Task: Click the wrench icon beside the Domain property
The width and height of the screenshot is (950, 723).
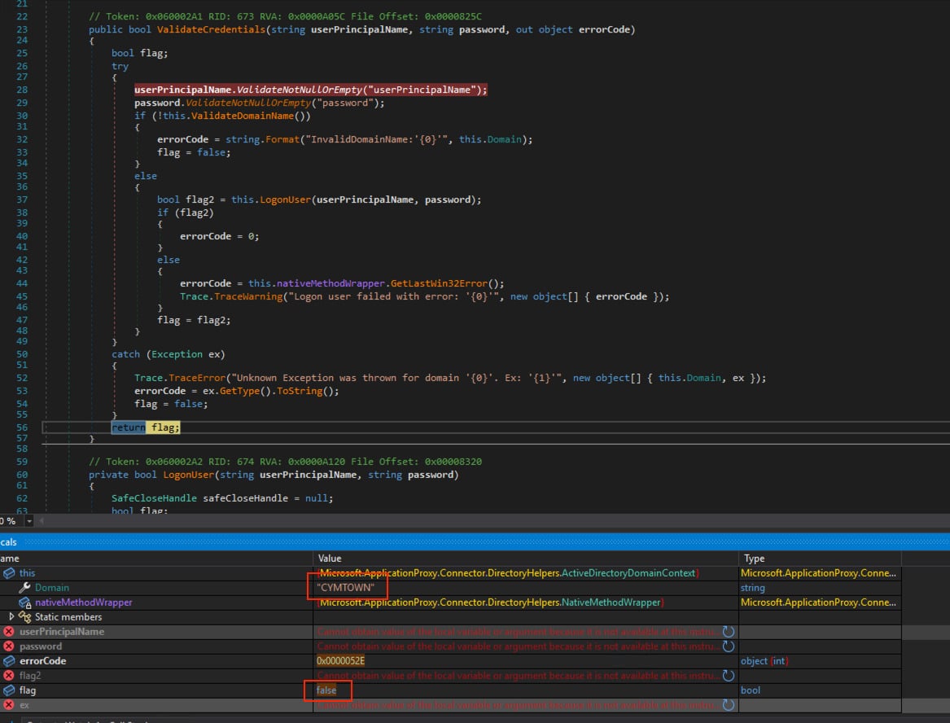Action: click(x=24, y=587)
